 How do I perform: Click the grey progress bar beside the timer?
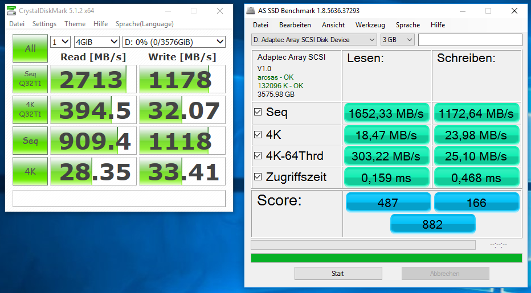363,245
